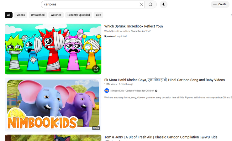Open the Create menu

(220, 4)
